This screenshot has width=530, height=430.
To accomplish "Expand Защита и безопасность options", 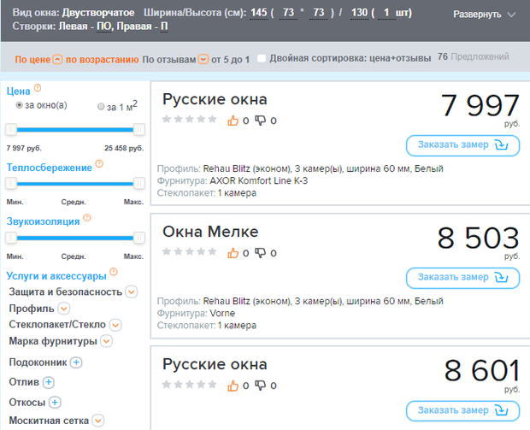I will point(131,292).
